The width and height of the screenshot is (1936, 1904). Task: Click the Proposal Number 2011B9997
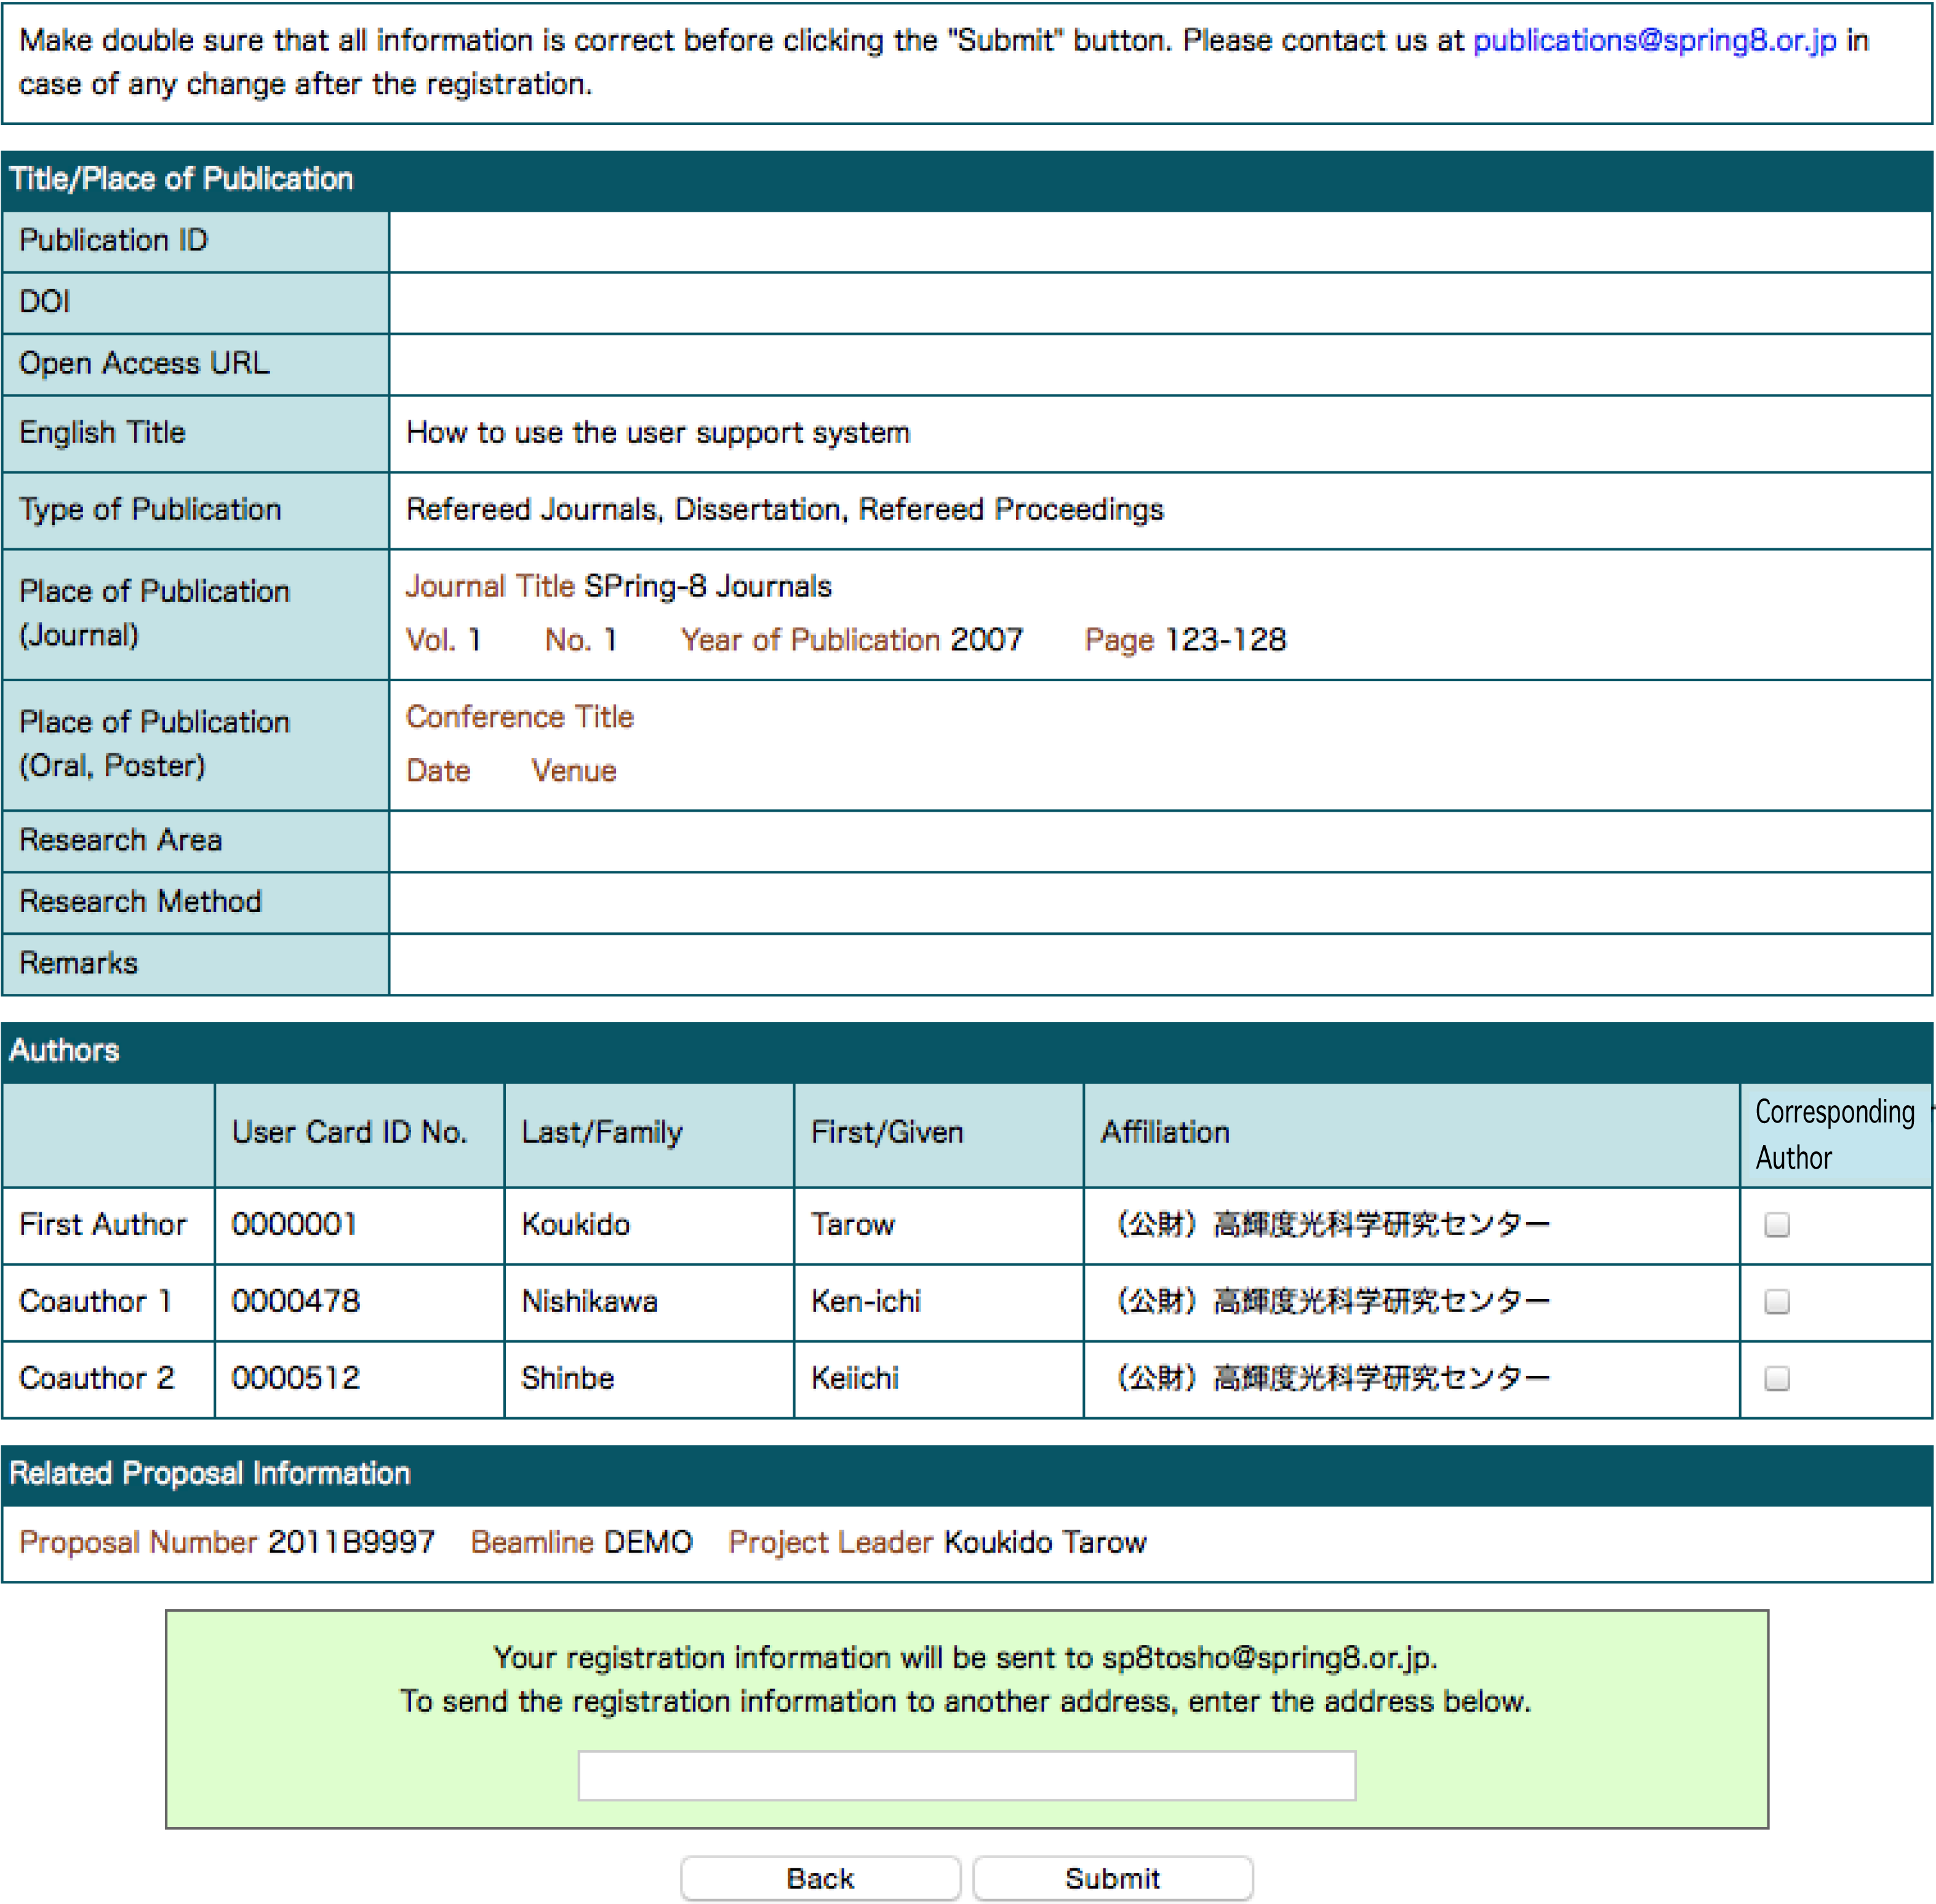tap(350, 1541)
